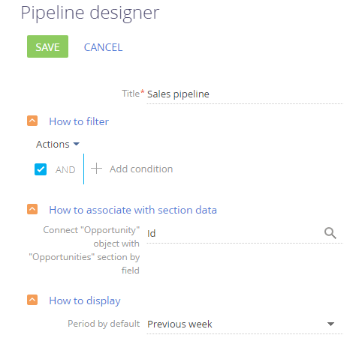Collapse How to associate with section data arrow
This screenshot has width=362, height=338.
tap(32, 209)
